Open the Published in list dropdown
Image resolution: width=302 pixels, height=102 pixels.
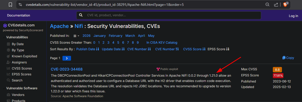coord(76,36)
